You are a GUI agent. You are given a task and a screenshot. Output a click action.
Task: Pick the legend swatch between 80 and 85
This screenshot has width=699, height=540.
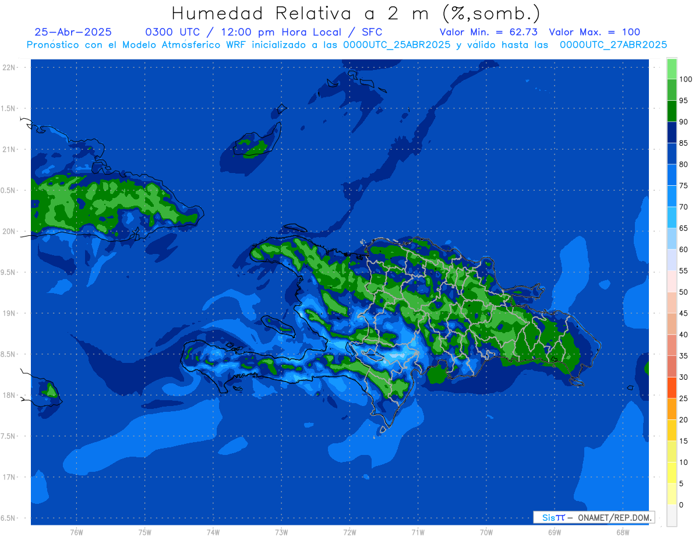(x=672, y=154)
